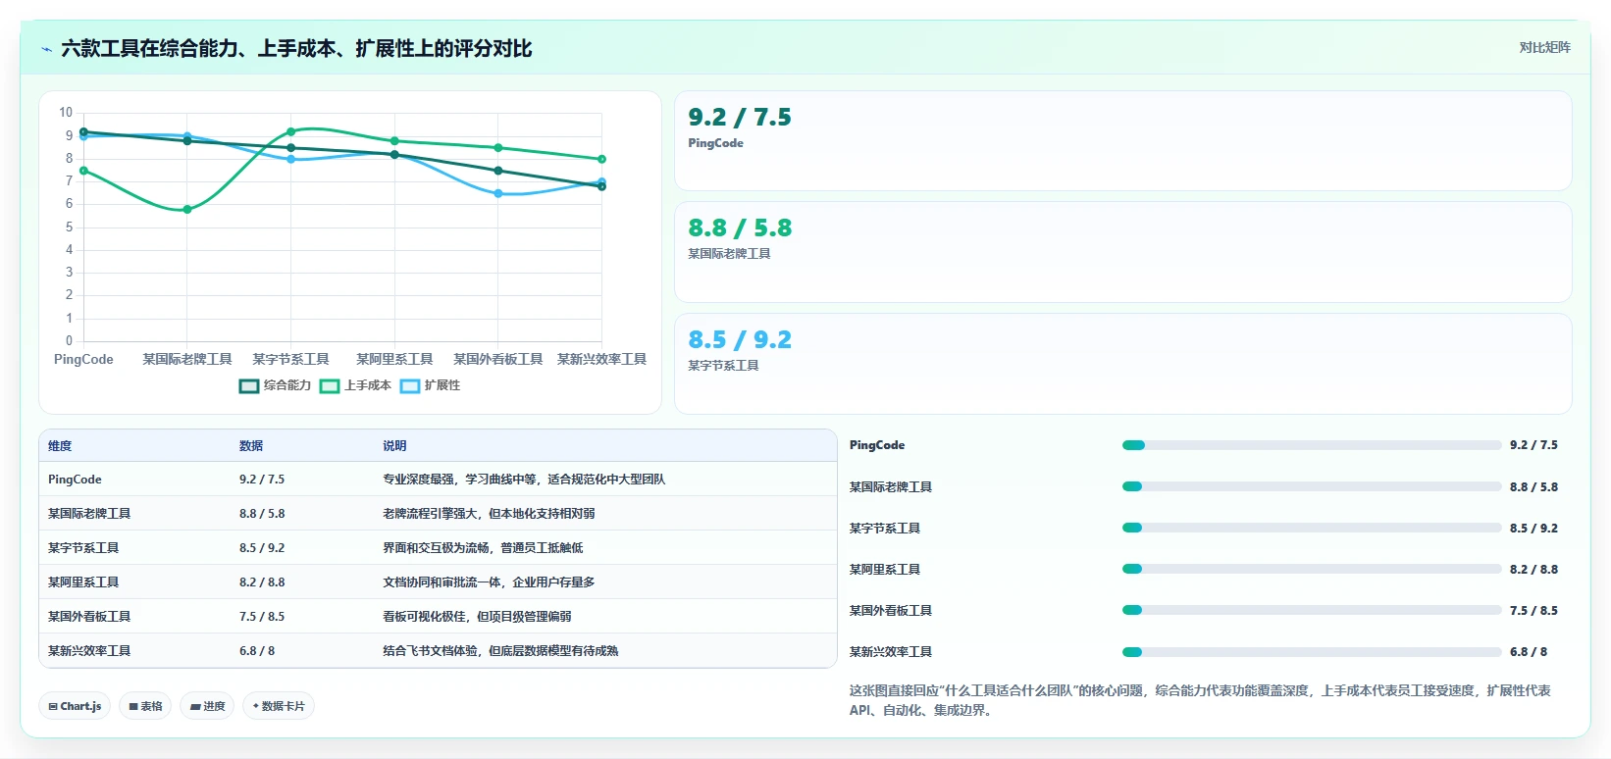Click the green 上手成本 point for PingCode
The height and width of the screenshot is (759, 1611).
[x=83, y=171]
